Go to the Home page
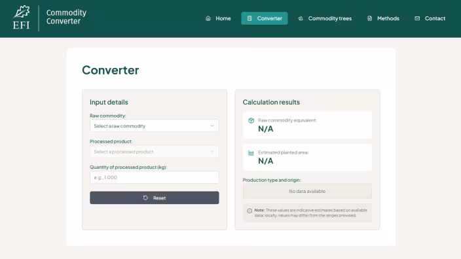Viewport: 461px width, 259px height. (218, 18)
